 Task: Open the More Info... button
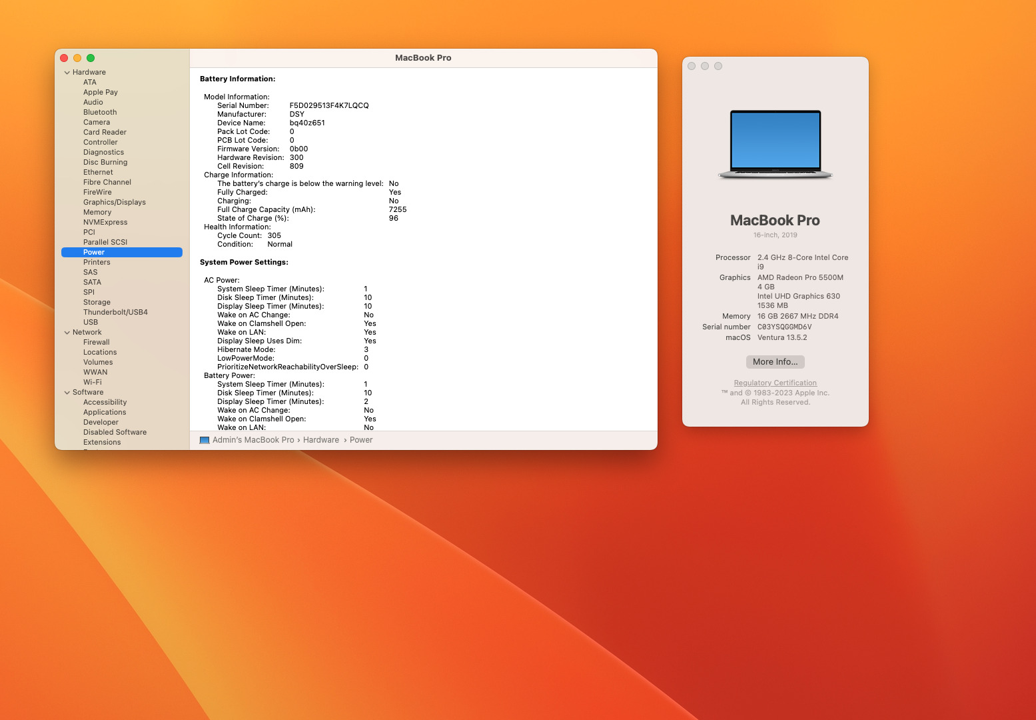click(x=775, y=362)
